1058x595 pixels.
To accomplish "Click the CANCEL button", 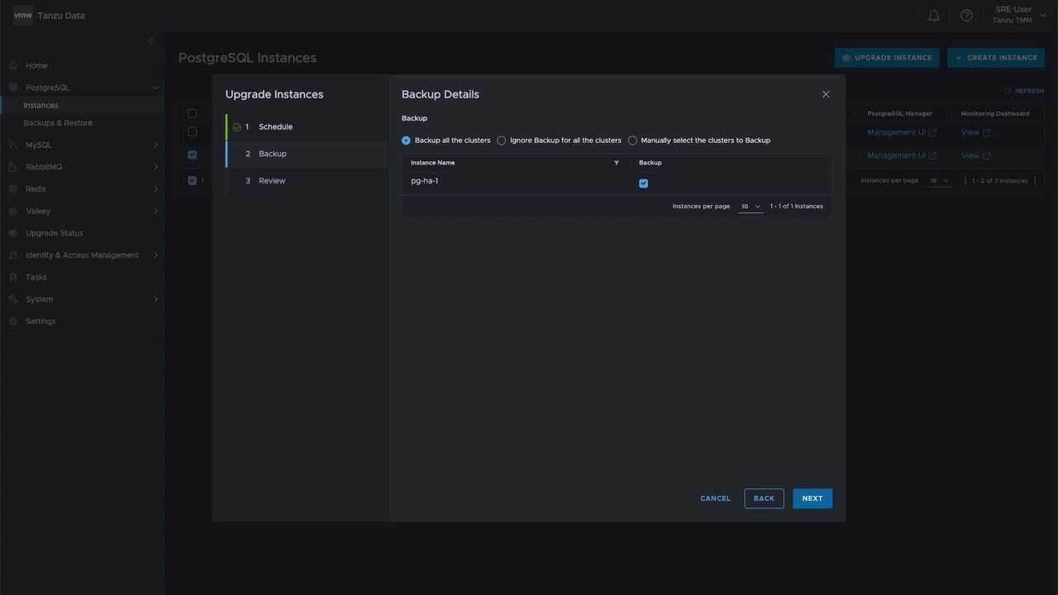I will [715, 497].
